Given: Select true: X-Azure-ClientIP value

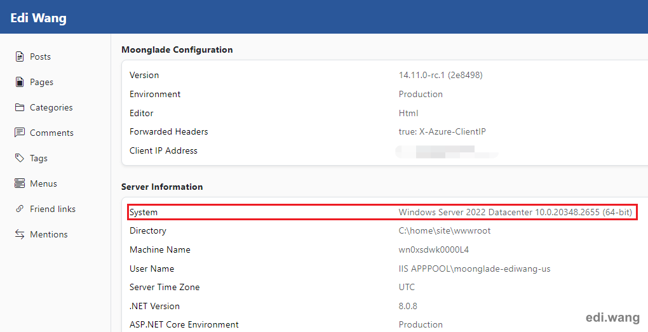Looking at the screenshot, I should point(442,132).
